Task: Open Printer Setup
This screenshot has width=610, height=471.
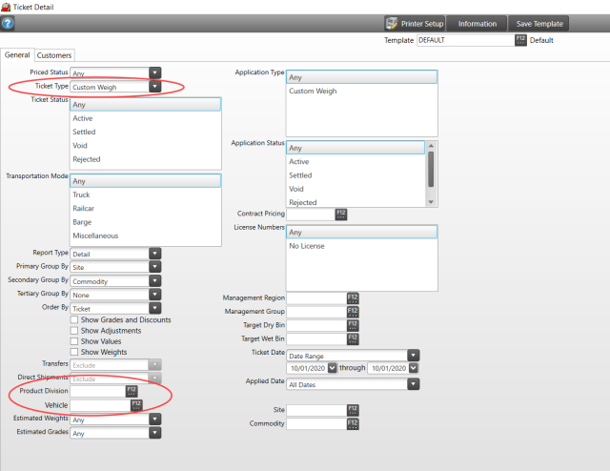Action: (x=415, y=23)
